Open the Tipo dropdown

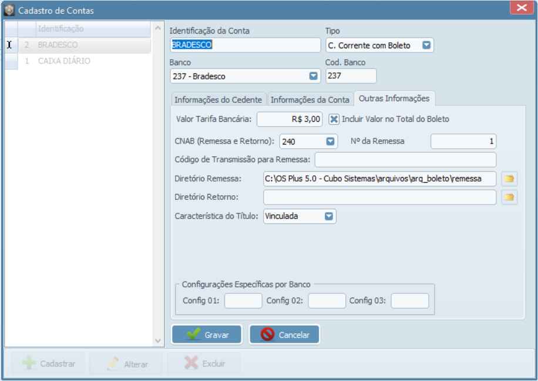(426, 45)
